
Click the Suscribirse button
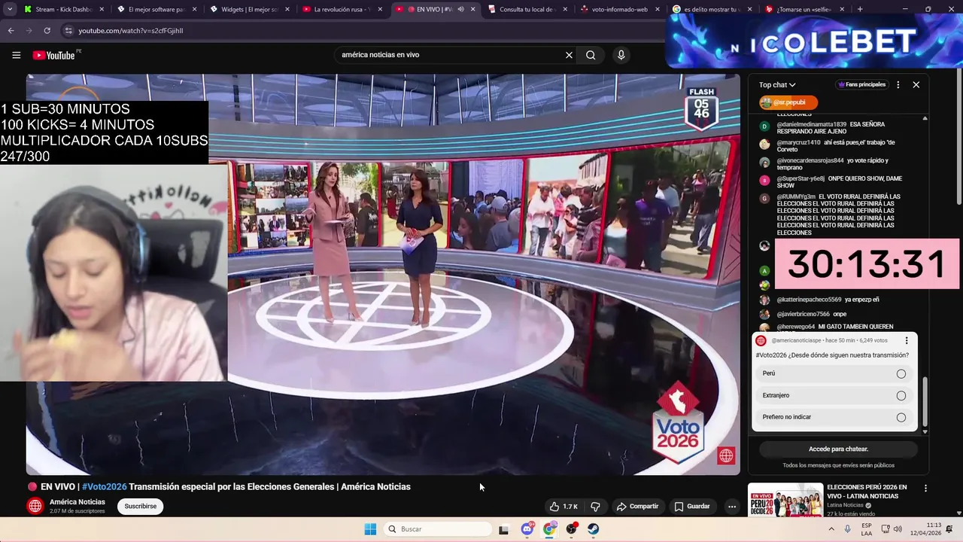tap(141, 506)
